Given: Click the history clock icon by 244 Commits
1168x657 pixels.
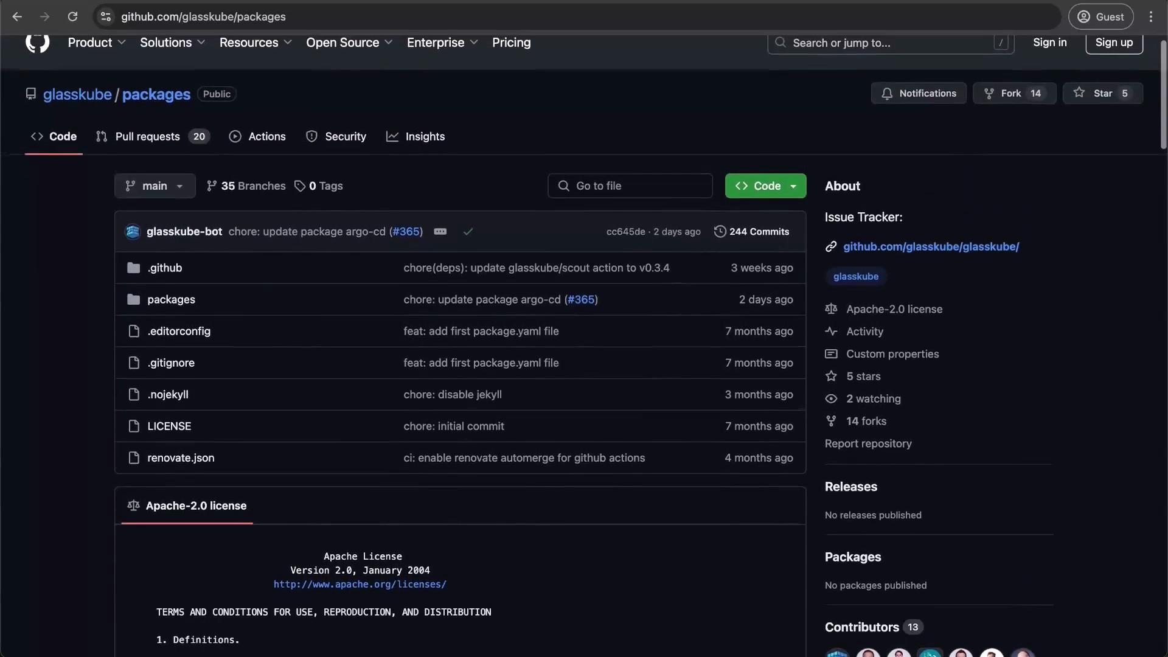Looking at the screenshot, I should [720, 231].
